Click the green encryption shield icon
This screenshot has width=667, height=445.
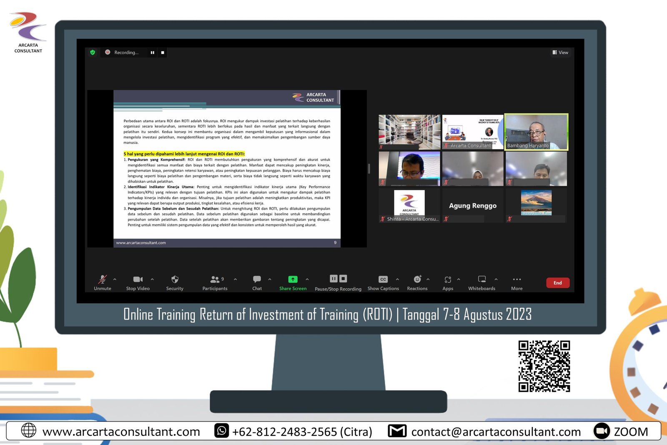(93, 53)
